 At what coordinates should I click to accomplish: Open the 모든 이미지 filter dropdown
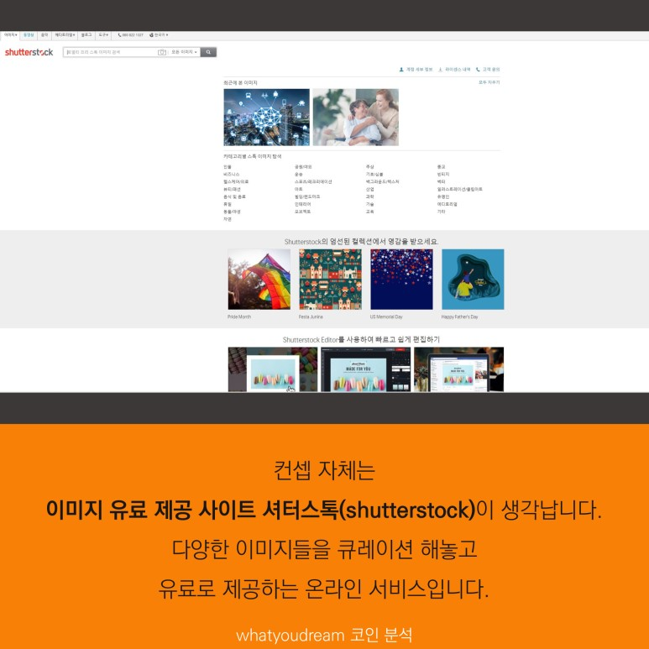click(184, 52)
